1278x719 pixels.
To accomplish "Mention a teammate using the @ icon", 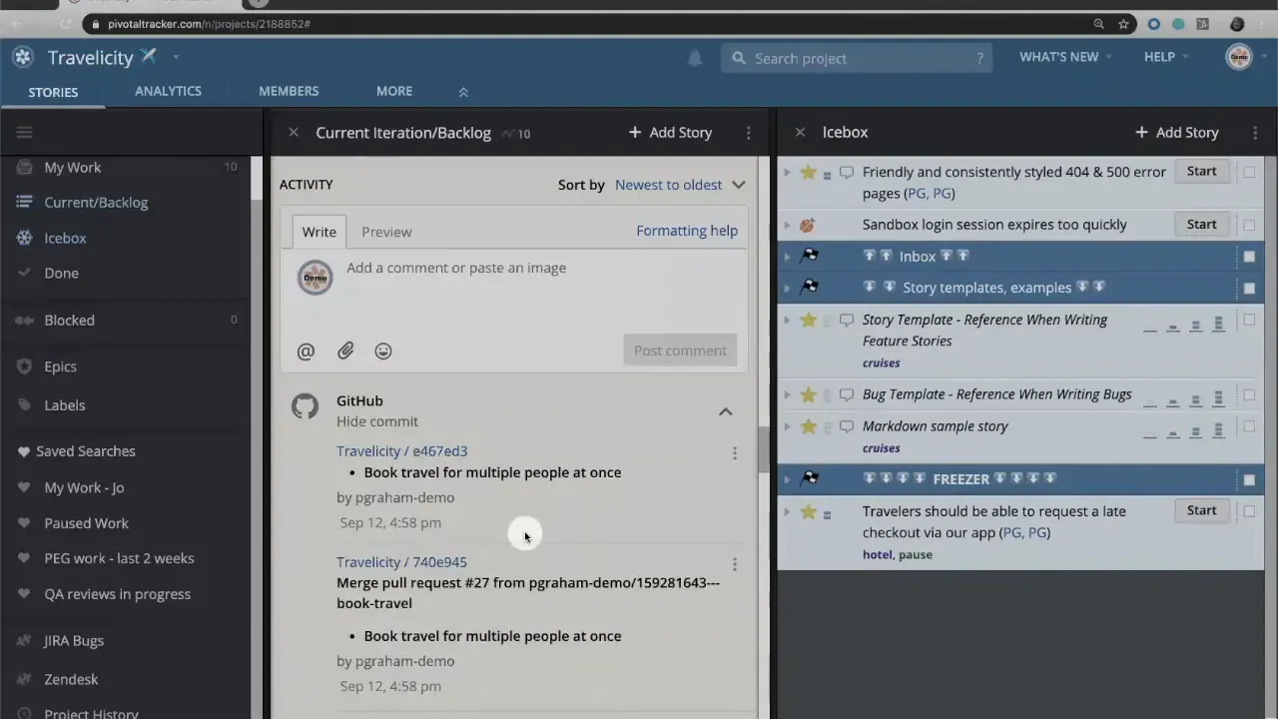I will 306,351.
